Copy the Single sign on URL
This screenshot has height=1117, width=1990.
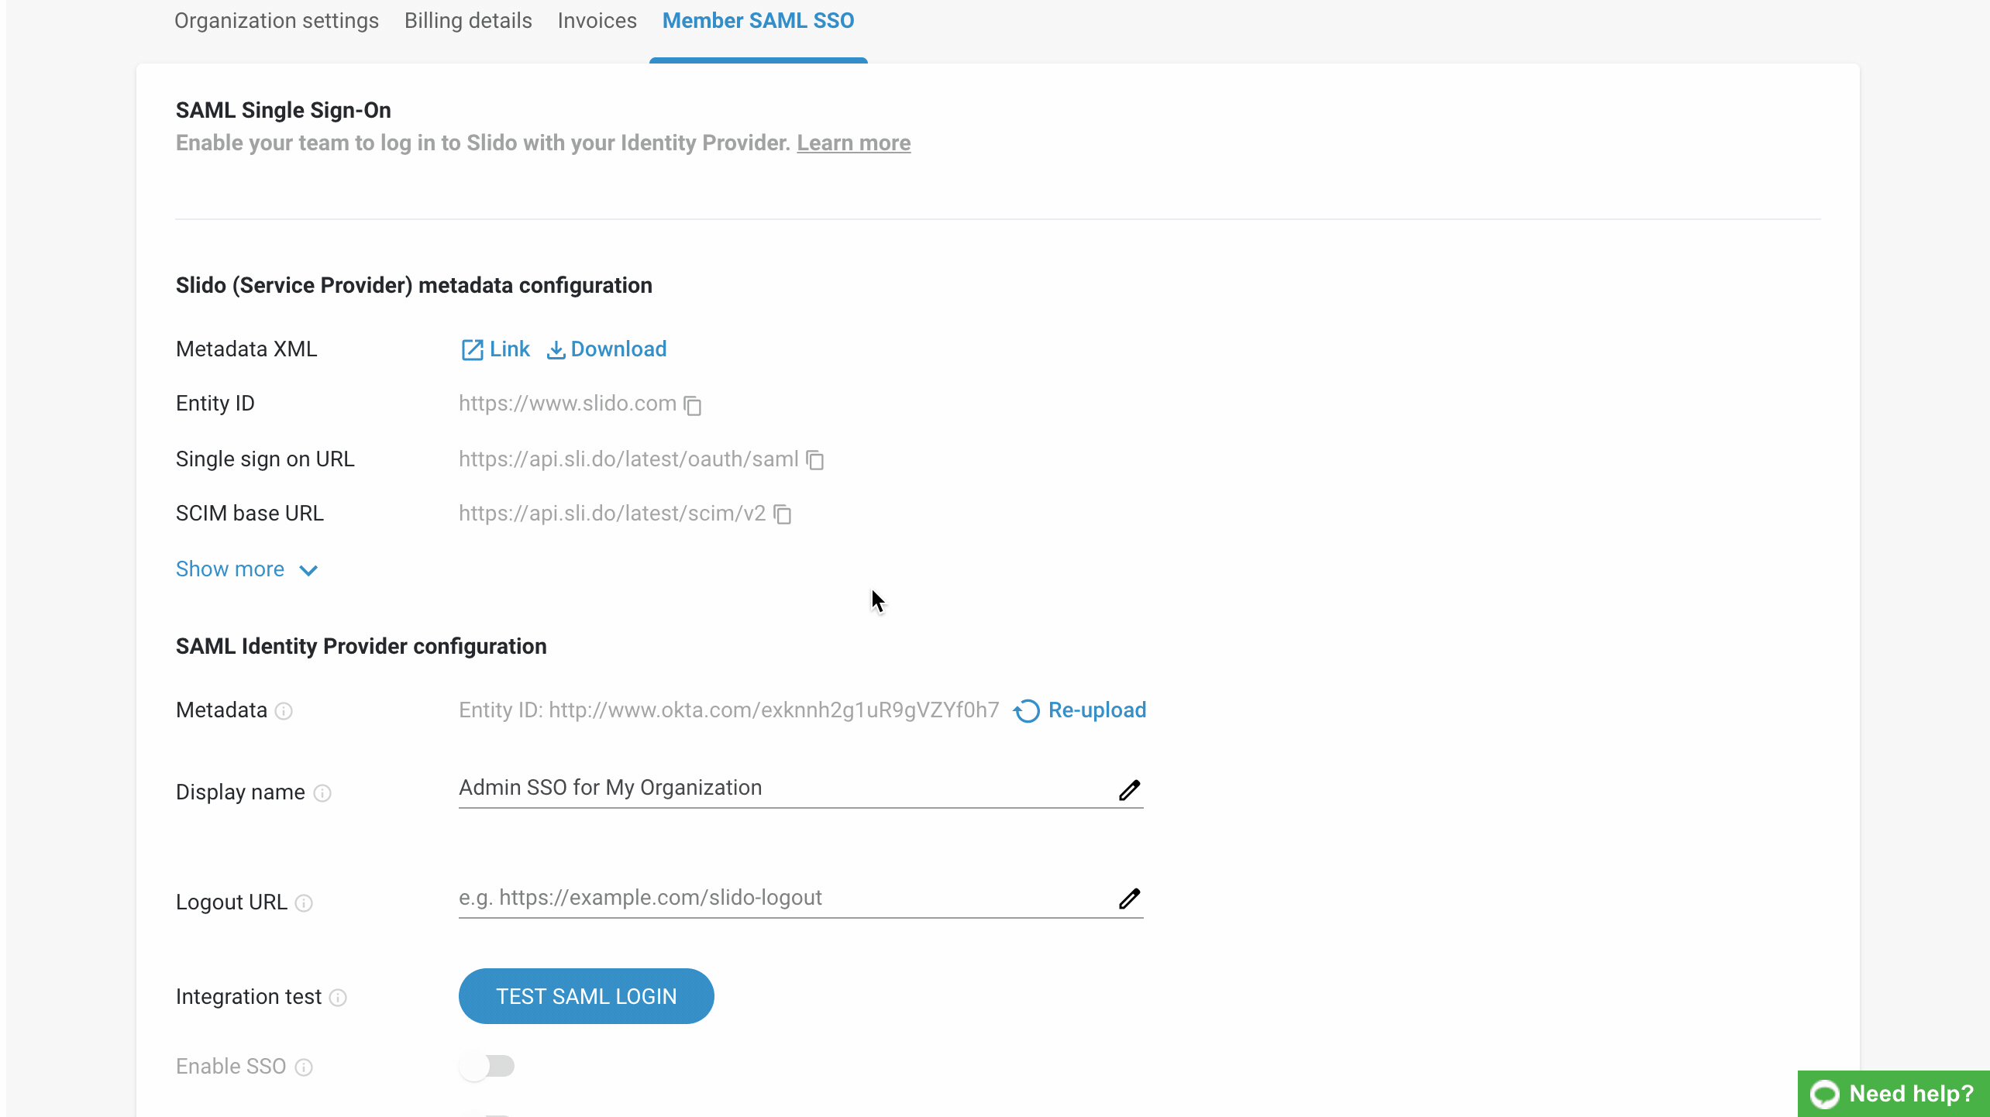coord(814,460)
